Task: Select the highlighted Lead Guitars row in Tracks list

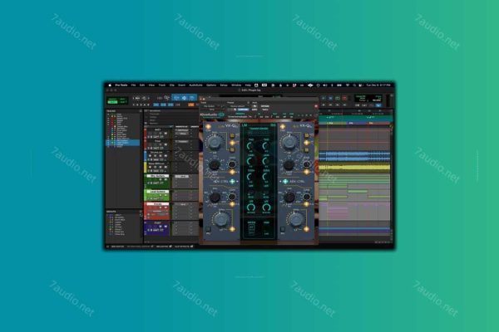Action: coord(122,143)
